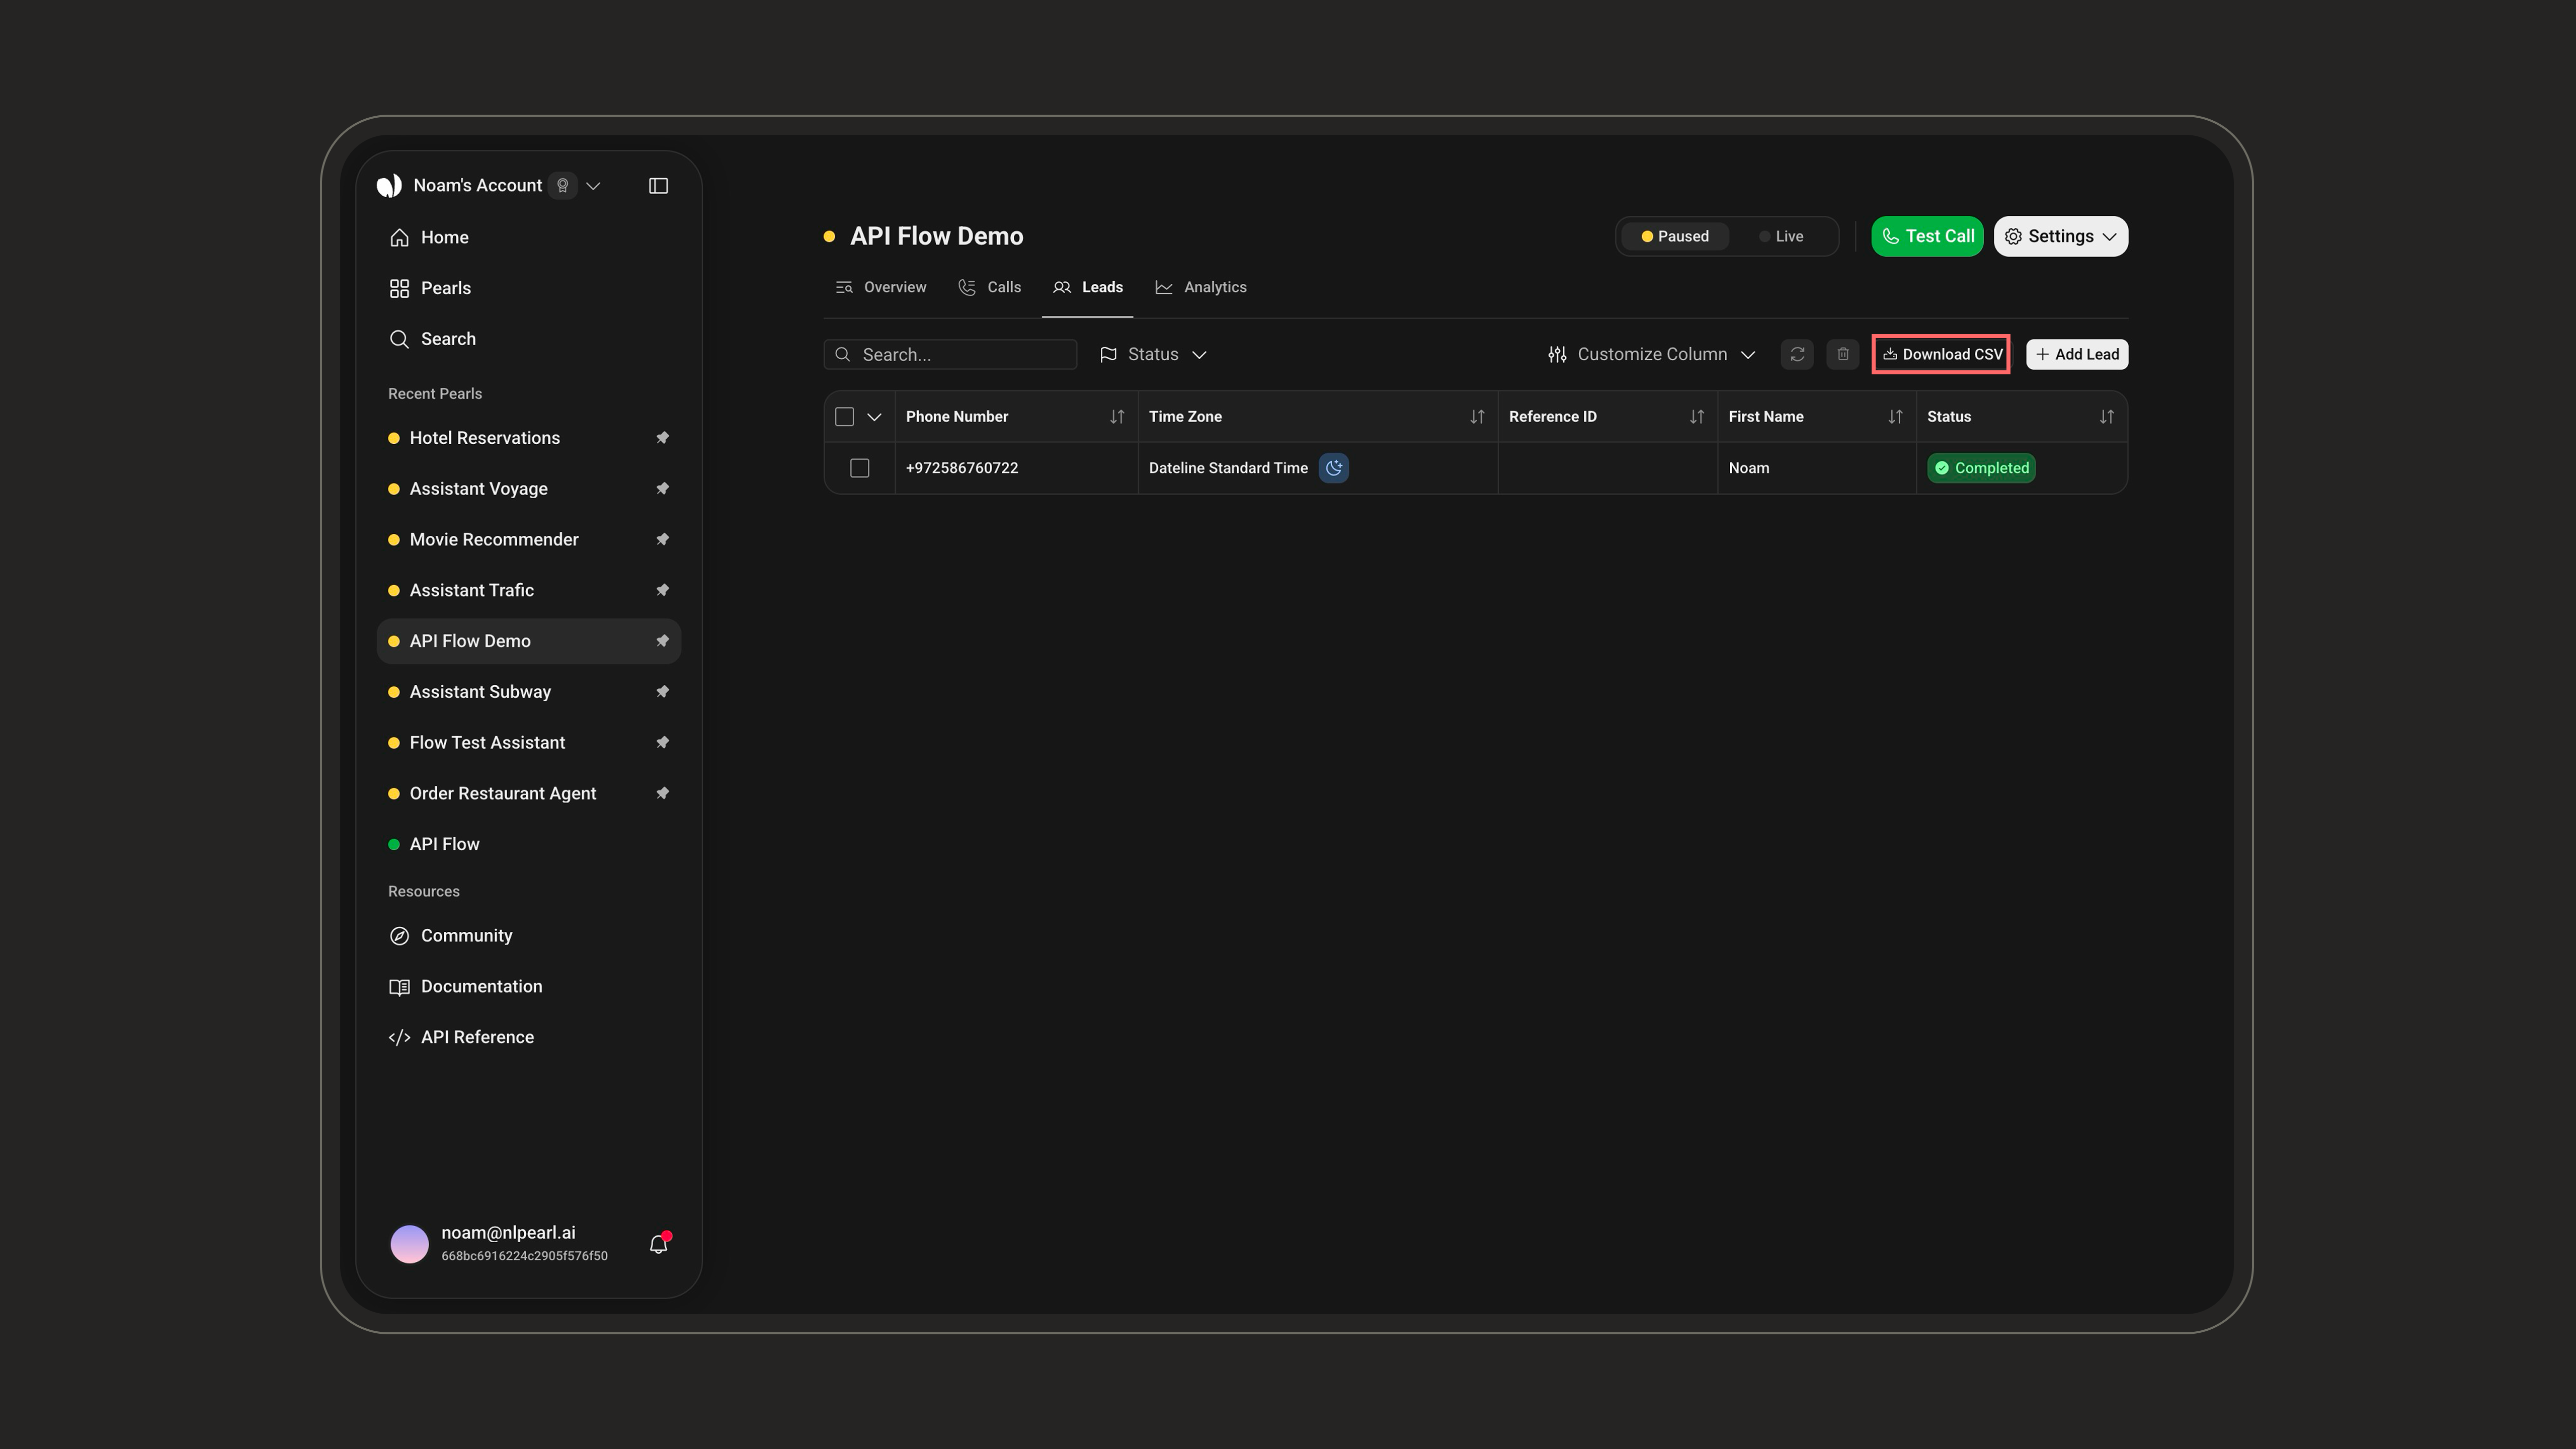The width and height of the screenshot is (2576, 1449).
Task: Open the Settings dropdown
Action: 2061,237
